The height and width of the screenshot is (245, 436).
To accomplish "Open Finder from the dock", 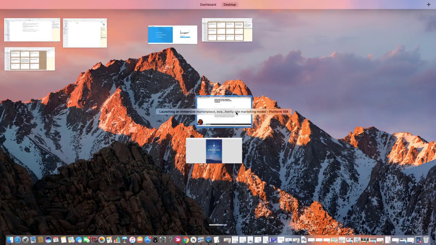I will coord(10,240).
